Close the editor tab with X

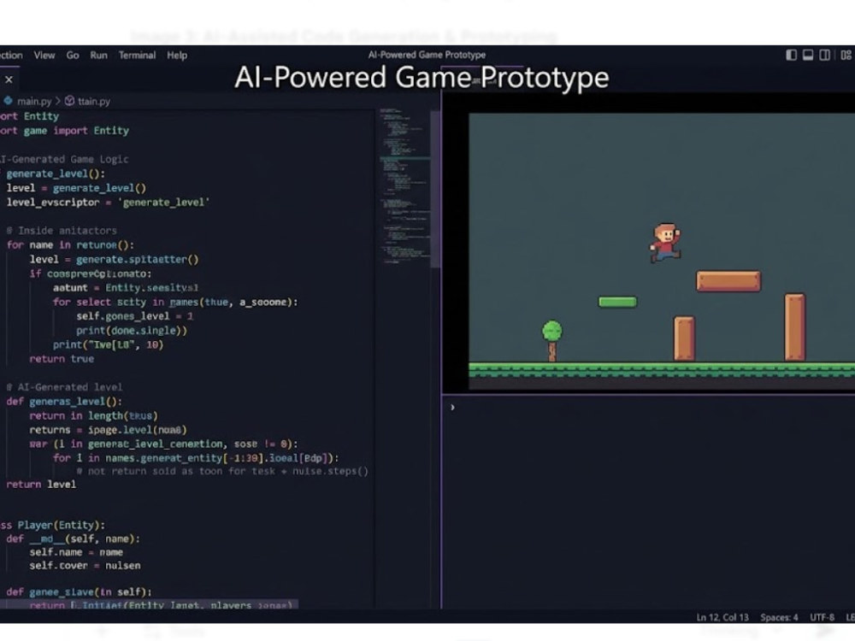click(x=9, y=79)
